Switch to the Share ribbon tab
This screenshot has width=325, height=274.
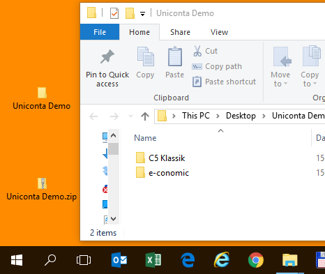pyautogui.click(x=180, y=32)
